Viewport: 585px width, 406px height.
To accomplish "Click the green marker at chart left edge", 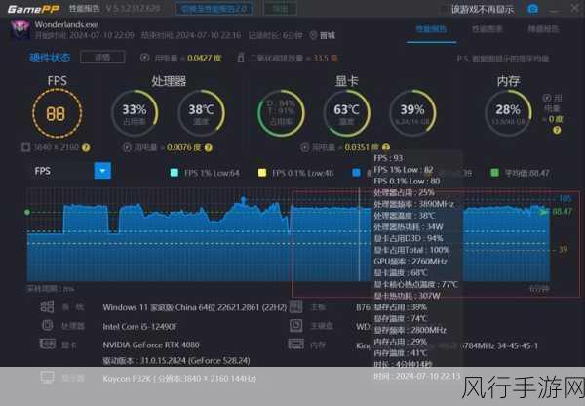I will pyautogui.click(x=27, y=212).
